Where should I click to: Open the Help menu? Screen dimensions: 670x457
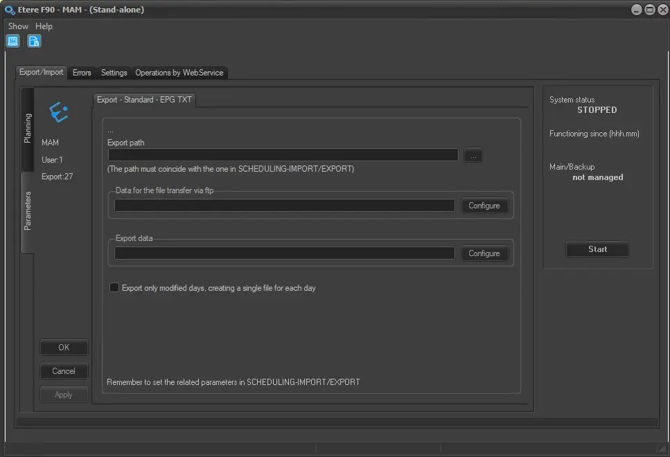click(44, 26)
